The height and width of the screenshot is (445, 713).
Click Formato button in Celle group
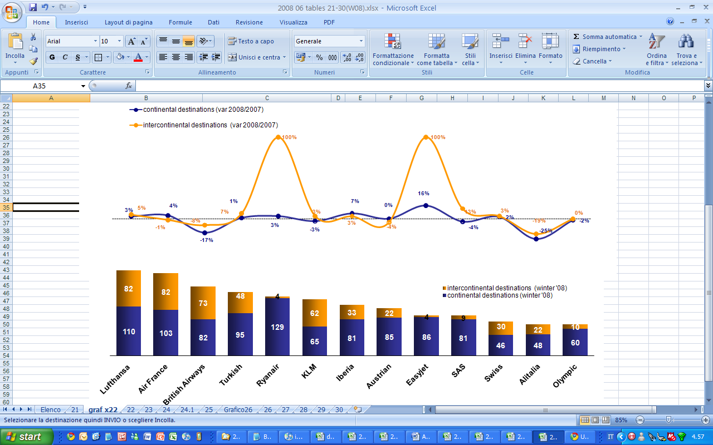(550, 49)
